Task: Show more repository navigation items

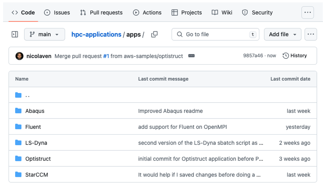Action: pyautogui.click(x=308, y=13)
